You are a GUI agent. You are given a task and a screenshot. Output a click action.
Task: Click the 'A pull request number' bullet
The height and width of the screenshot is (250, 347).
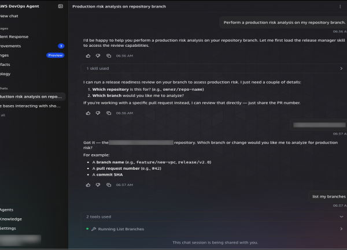127,169
